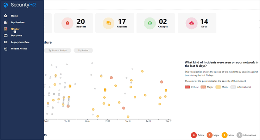Toggle the Critical legend color swatch
The height and width of the screenshot is (140, 260).
[x=188, y=87]
